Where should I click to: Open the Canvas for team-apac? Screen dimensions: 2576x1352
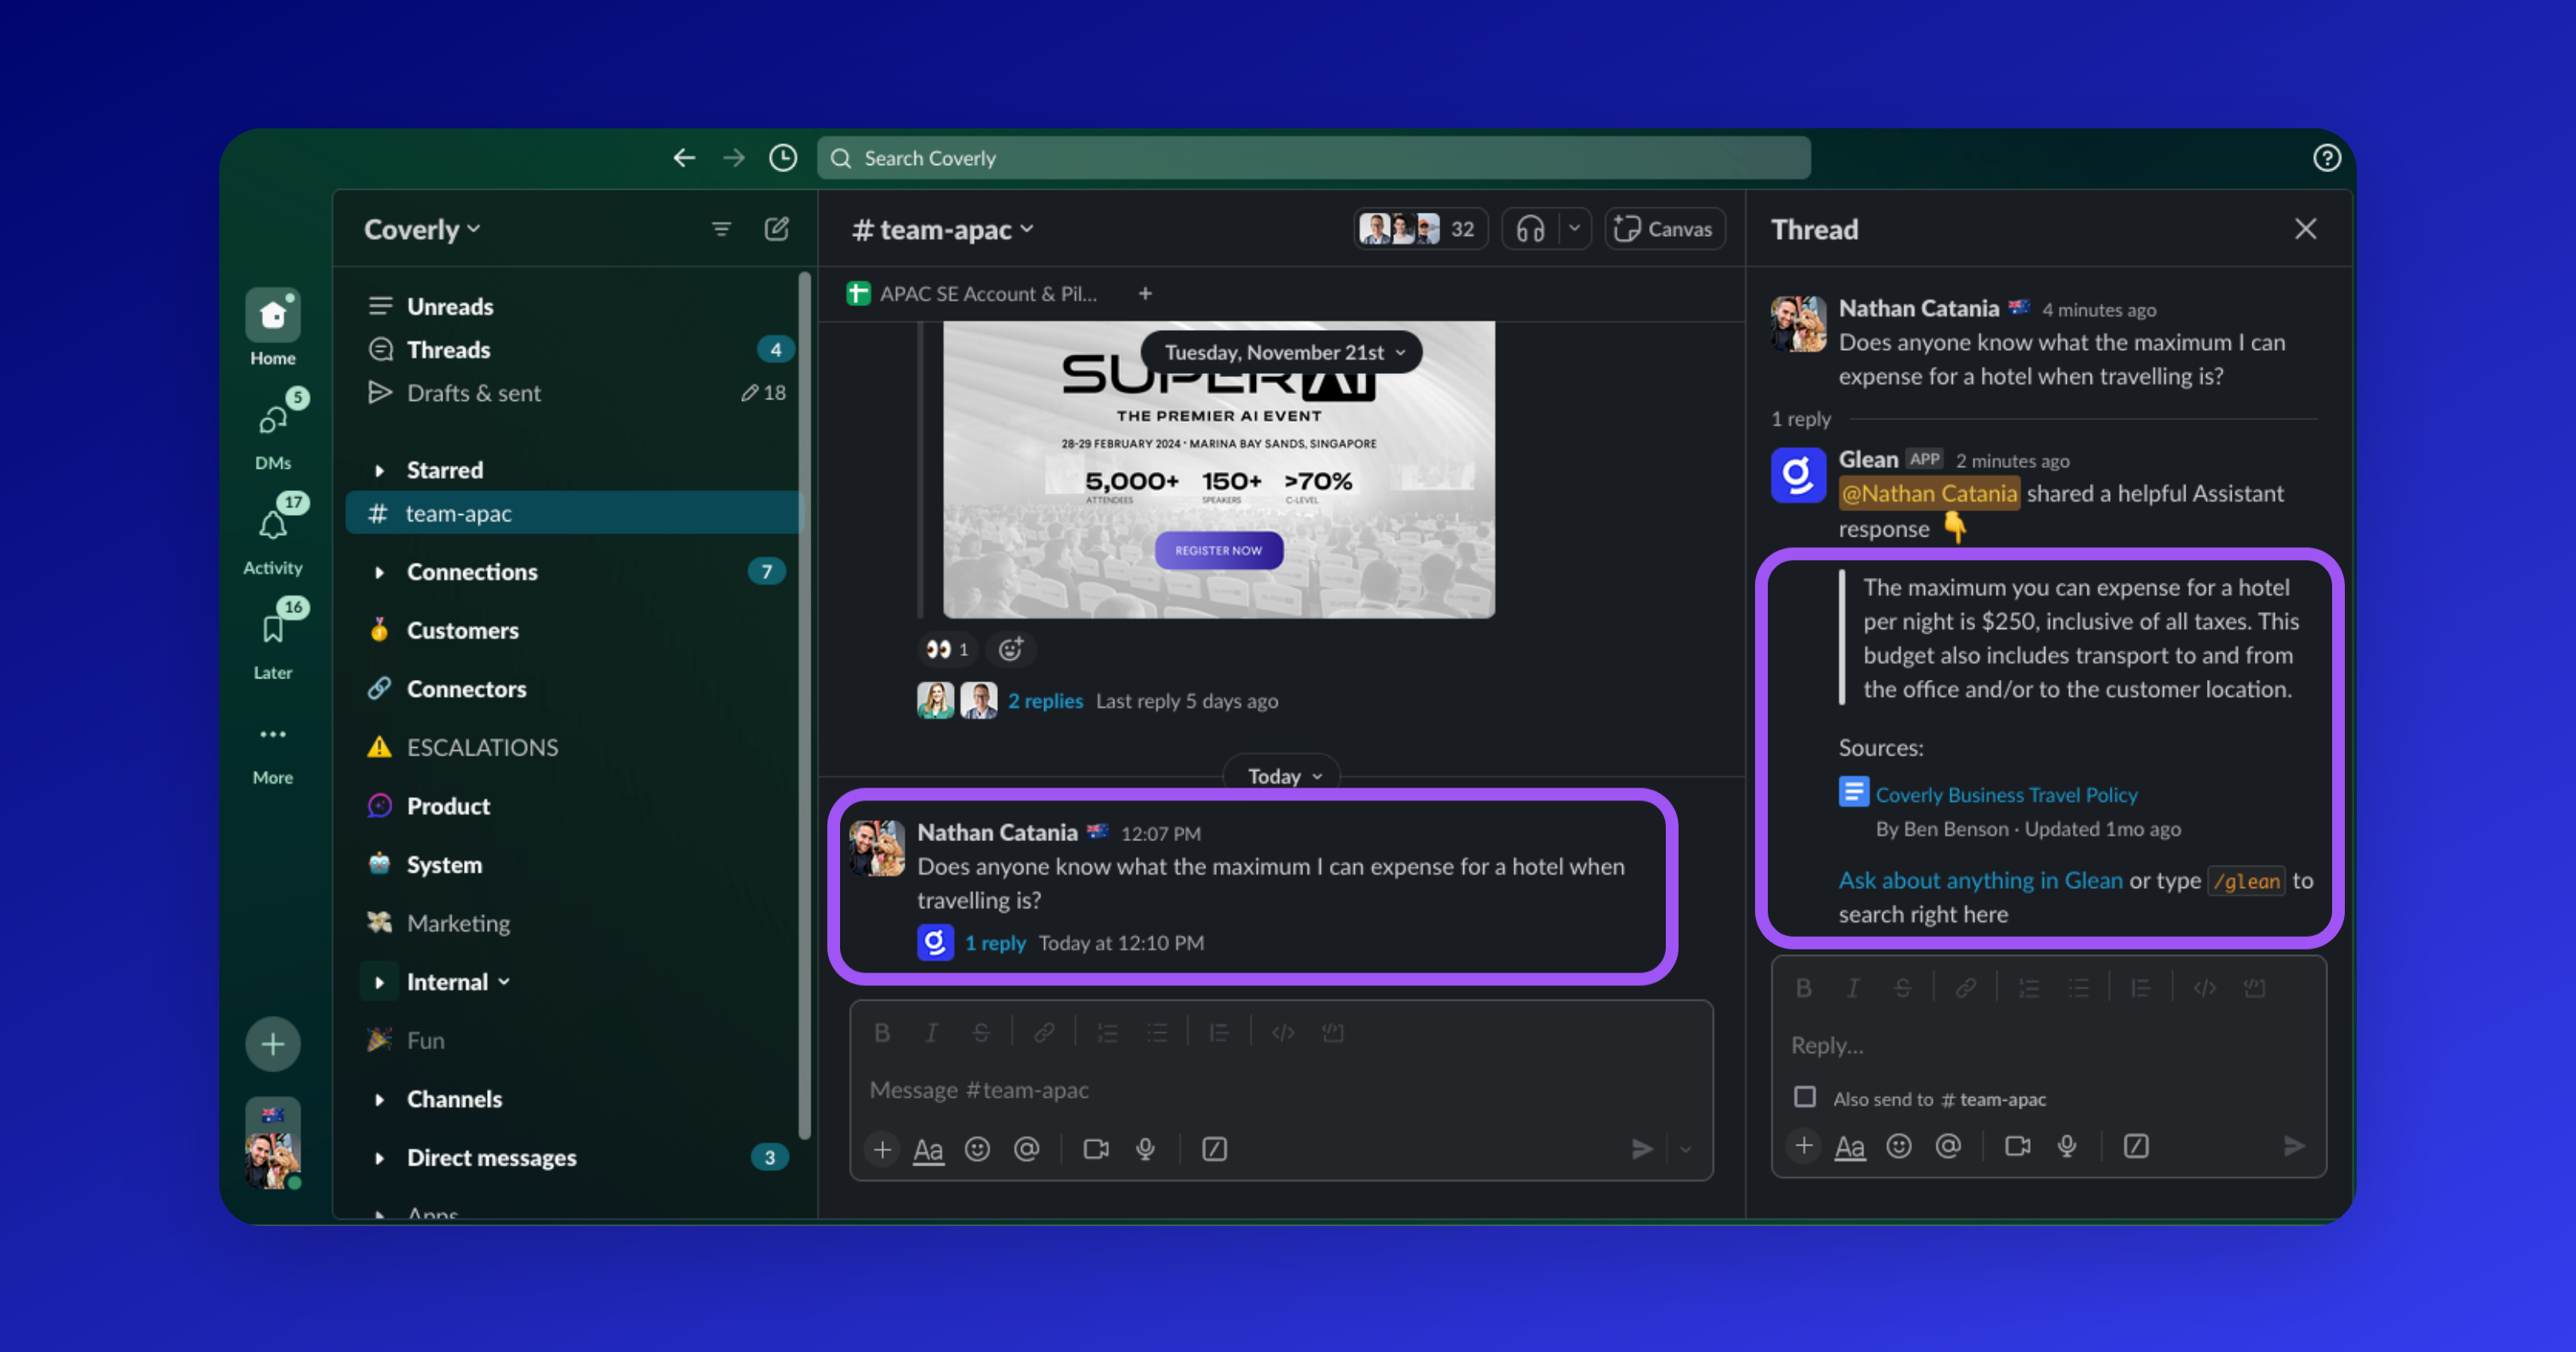coord(1664,229)
